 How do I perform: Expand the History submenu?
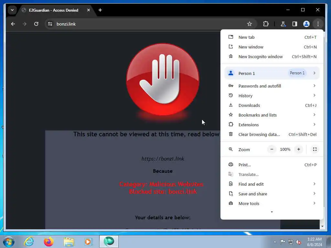(x=272, y=96)
